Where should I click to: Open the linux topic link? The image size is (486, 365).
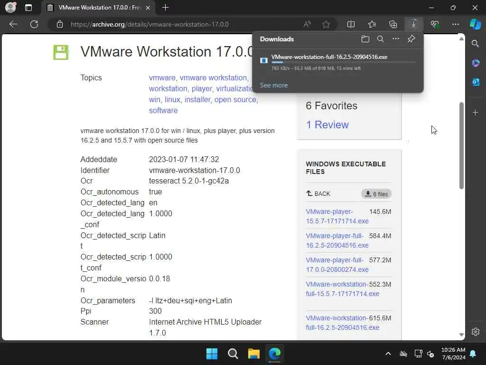(172, 100)
